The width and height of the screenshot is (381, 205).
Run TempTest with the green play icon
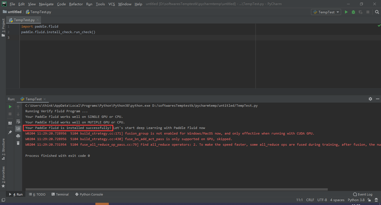(x=346, y=12)
